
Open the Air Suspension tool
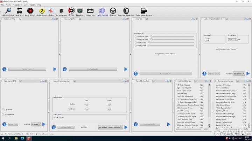coord(61,12)
